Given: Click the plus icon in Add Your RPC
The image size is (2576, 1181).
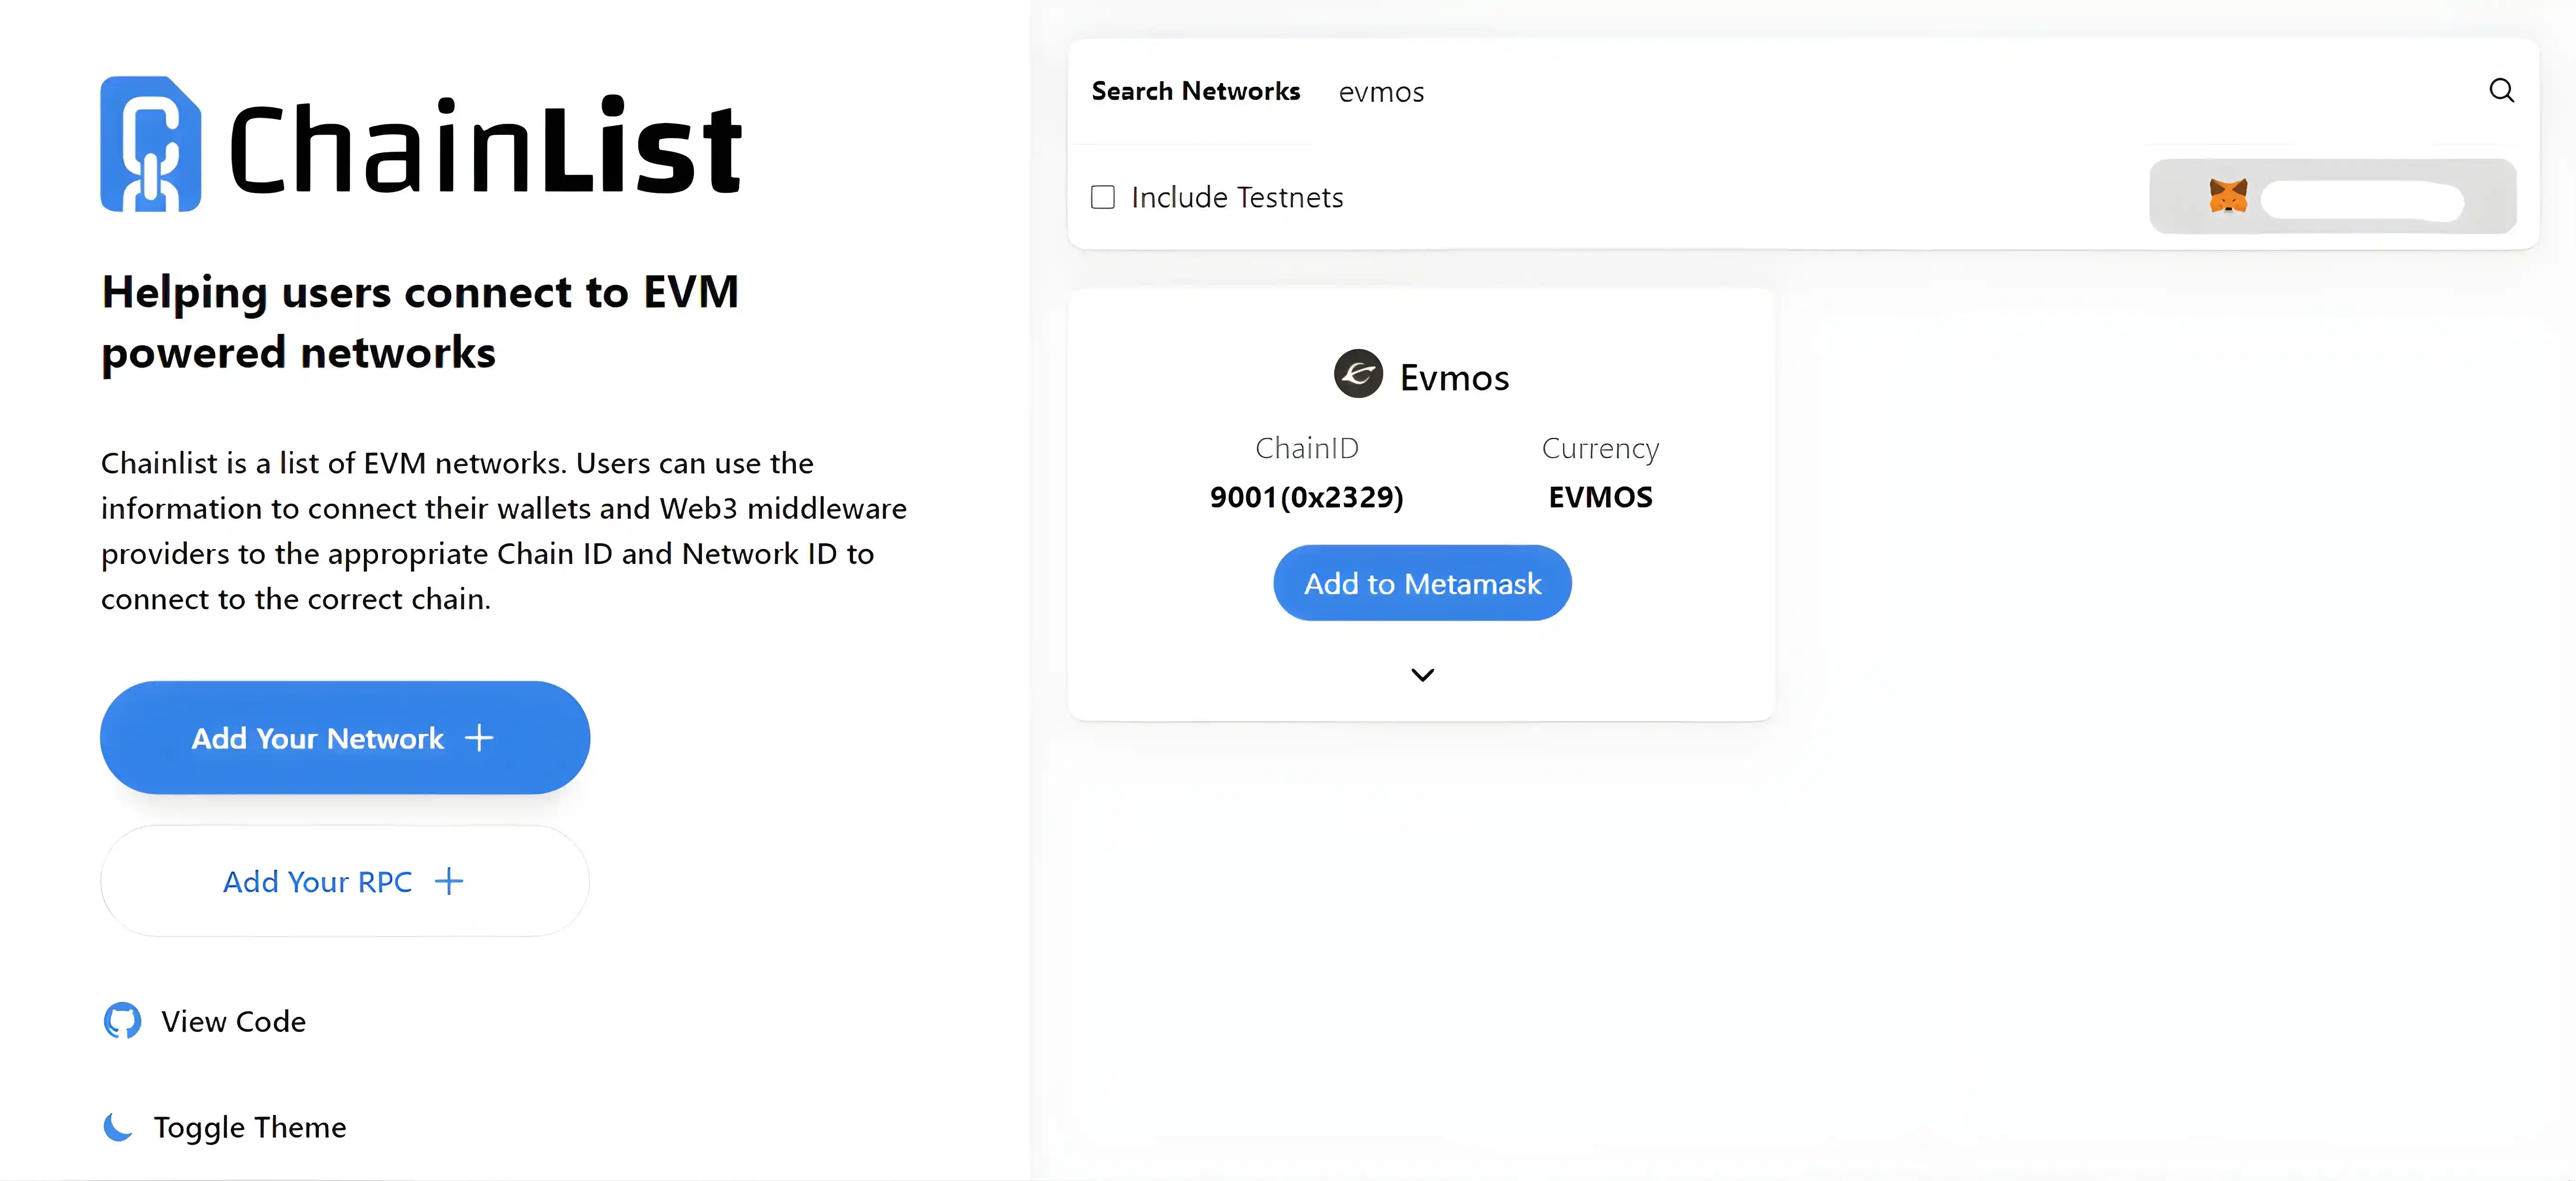Looking at the screenshot, I should click(449, 881).
